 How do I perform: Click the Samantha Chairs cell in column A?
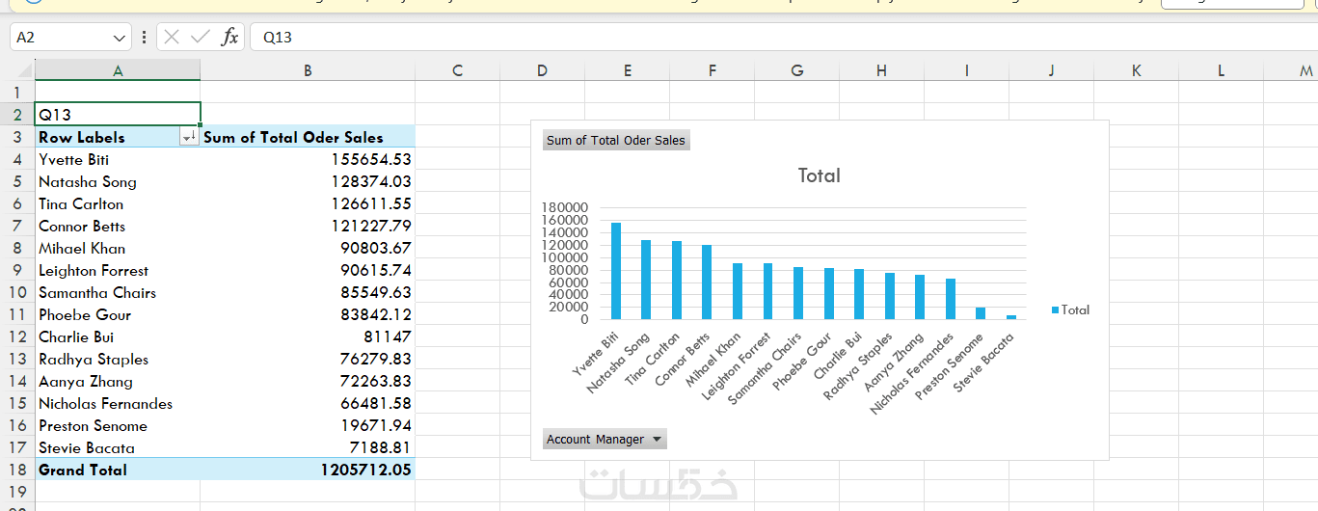point(118,292)
